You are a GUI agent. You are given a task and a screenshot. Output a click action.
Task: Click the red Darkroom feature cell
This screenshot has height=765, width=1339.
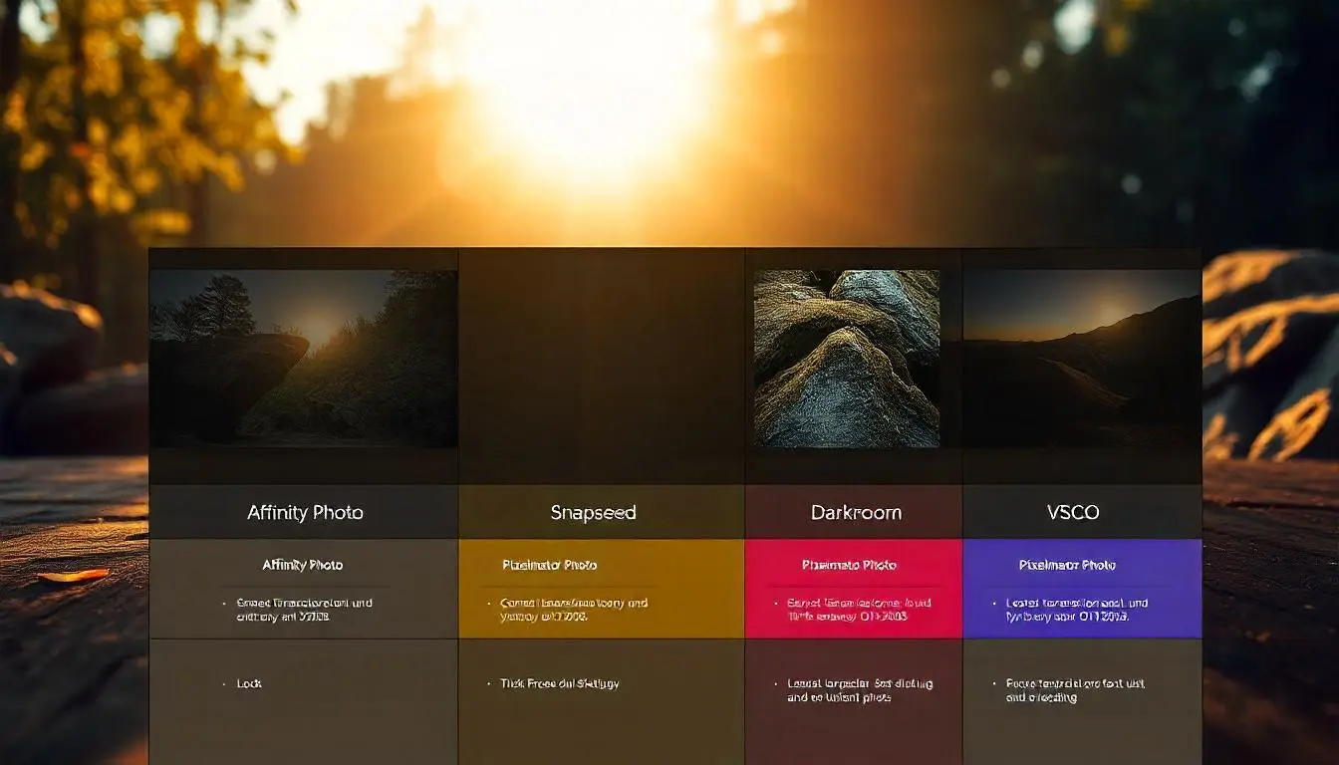[x=854, y=589]
